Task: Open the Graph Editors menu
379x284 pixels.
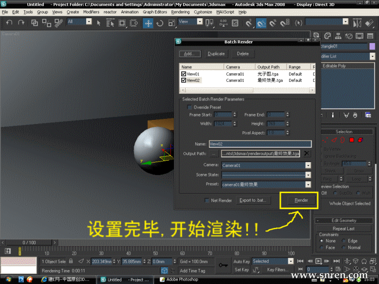Action: tap(154, 12)
